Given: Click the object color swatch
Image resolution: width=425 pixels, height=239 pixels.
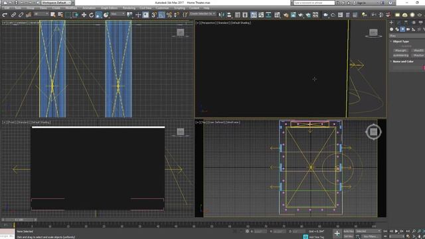Looking at the screenshot, I should 424,68.
